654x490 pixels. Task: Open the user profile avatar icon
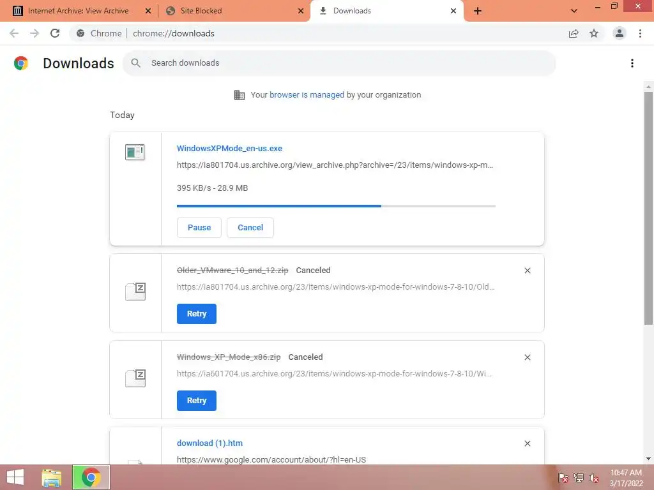(620, 33)
